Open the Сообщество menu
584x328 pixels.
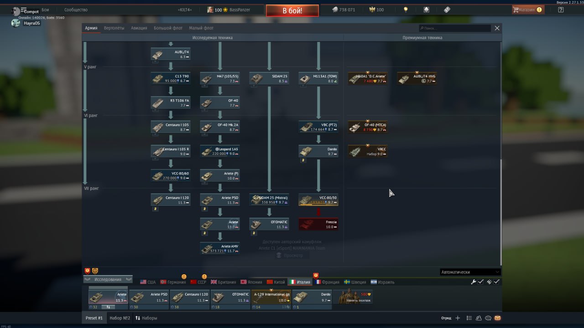coord(76,10)
